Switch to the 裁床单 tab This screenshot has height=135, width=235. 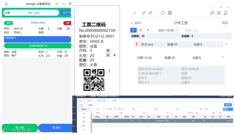[x=89, y=100]
